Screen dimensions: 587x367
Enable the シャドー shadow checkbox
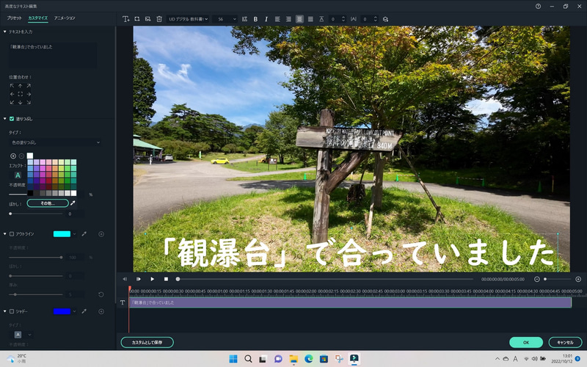[12, 311]
